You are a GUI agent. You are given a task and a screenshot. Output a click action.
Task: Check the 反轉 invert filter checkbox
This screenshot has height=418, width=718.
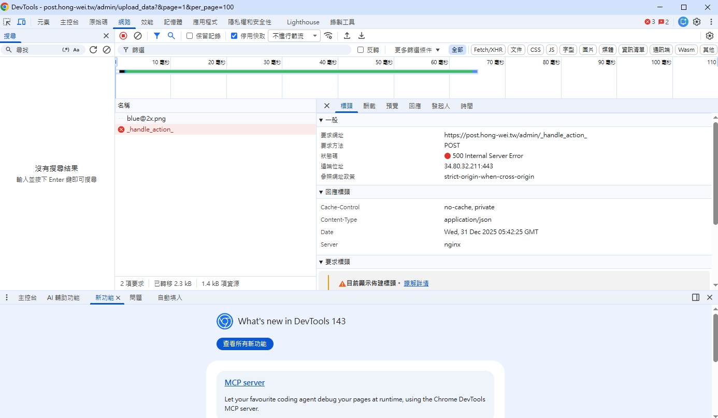(361, 50)
